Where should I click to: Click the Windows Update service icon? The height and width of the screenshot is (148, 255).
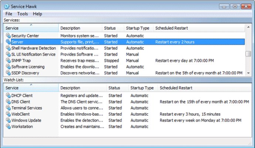pos(8,120)
